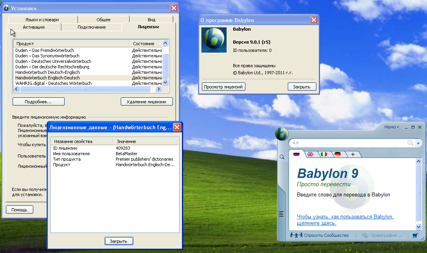Switch to Подключение tab
427x253 pixels.
pos(91,27)
